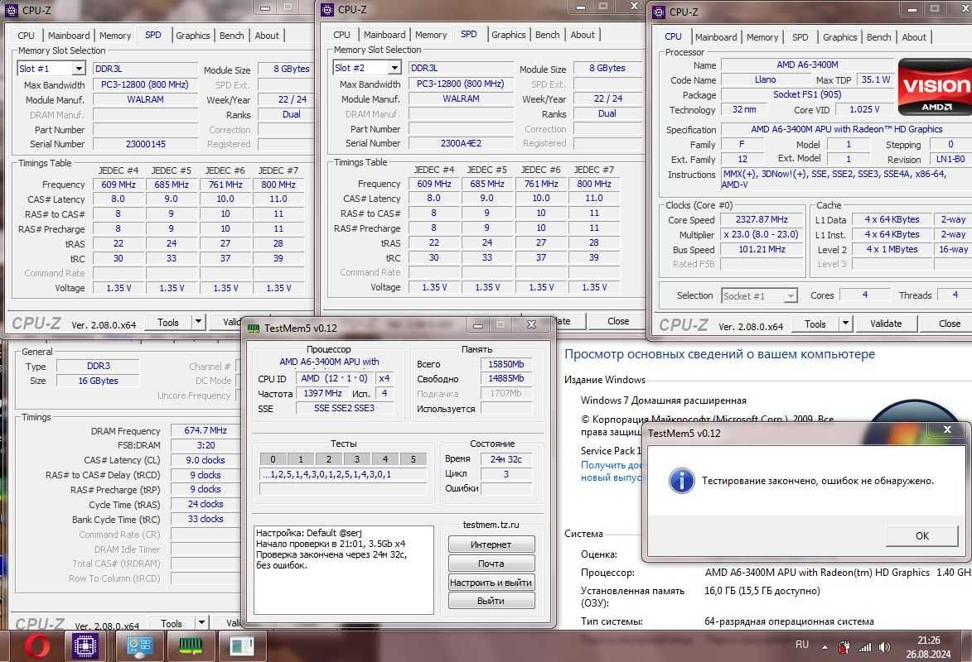Image resolution: width=972 pixels, height=662 pixels.
Task: Show hidden tray icons arrow
Action: [825, 647]
